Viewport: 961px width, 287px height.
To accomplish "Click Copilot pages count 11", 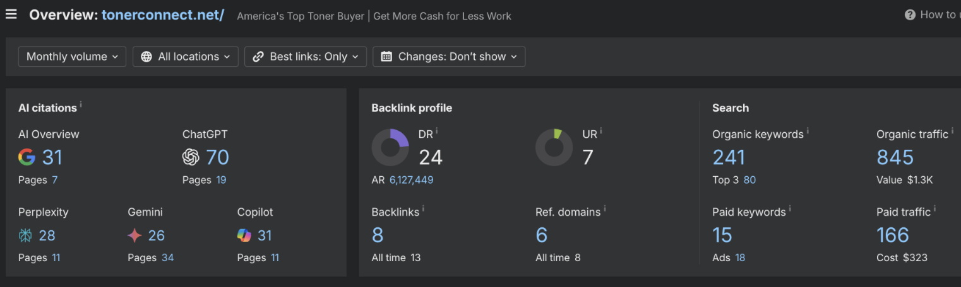I will click(x=275, y=258).
